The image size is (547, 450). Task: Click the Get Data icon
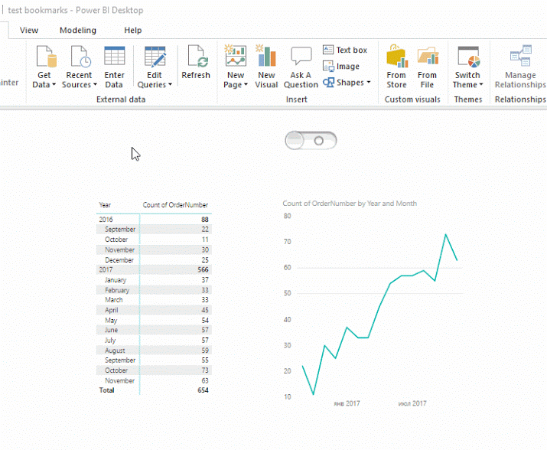pos(46,56)
